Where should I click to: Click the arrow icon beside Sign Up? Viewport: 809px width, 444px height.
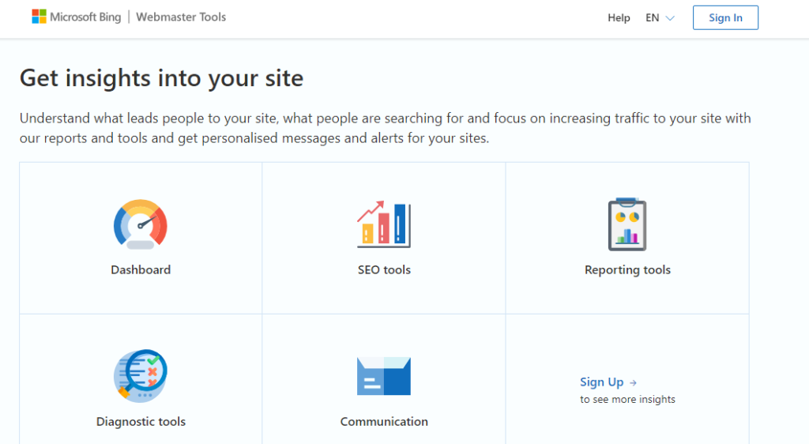pos(633,382)
